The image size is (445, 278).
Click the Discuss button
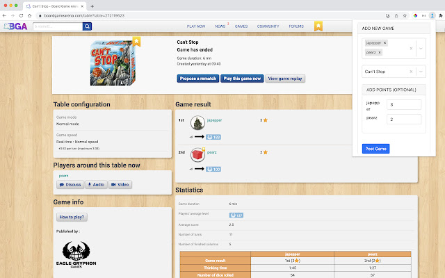click(70, 185)
